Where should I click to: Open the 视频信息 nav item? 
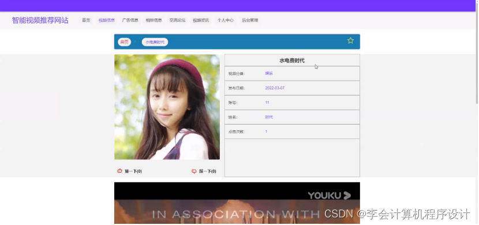pyautogui.click(x=107, y=20)
